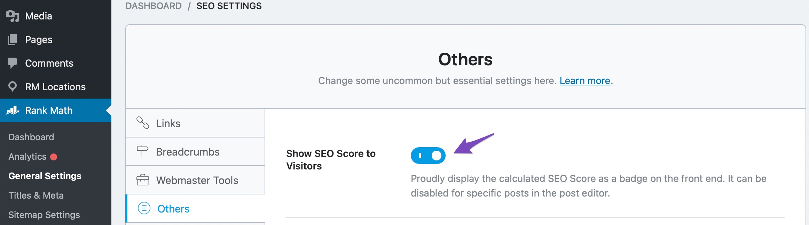Click the Links chain icon
Viewport: 809px width, 225px height.
click(x=143, y=123)
